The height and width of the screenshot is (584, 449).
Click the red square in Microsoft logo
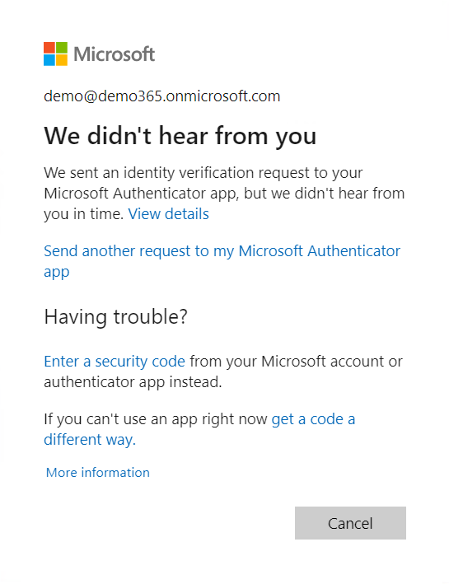(x=49, y=48)
